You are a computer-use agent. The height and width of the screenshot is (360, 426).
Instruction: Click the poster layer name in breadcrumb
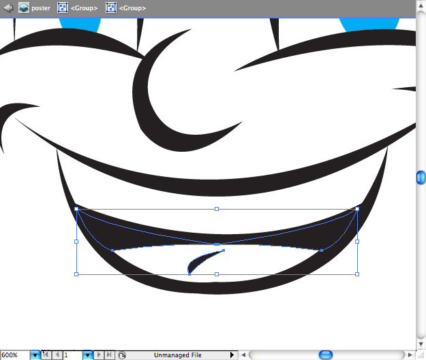coord(41,8)
